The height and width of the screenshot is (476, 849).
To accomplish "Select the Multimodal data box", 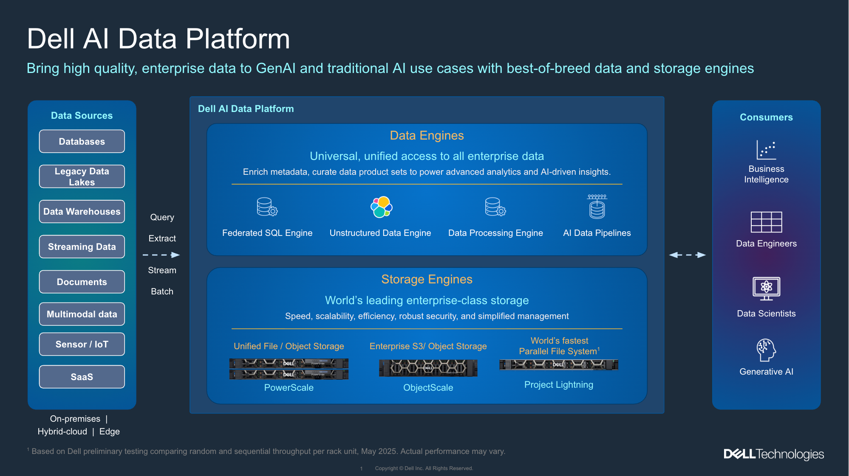I will [x=82, y=314].
